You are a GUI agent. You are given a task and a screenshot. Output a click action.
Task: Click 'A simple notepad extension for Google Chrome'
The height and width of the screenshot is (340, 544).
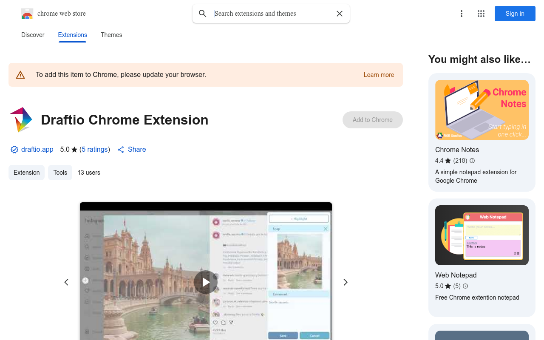[x=476, y=176]
